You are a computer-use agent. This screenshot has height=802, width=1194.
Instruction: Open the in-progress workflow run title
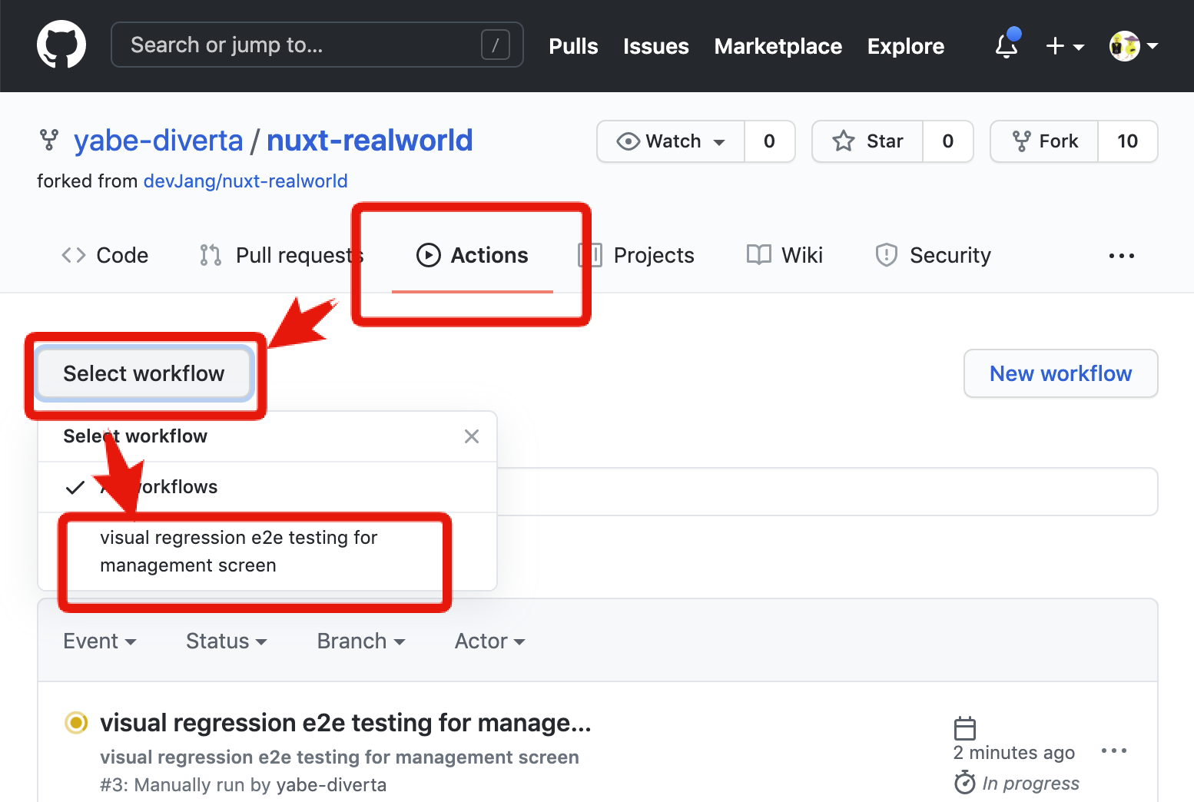tap(346, 723)
